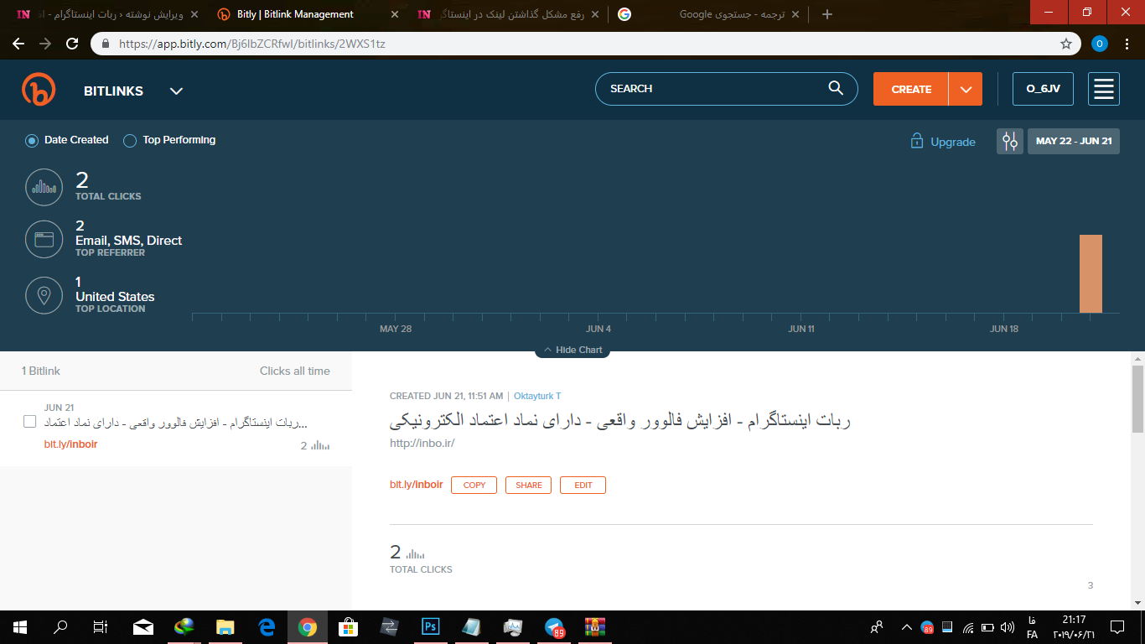Open the http://inbo.ir/ destination link
Viewport: 1145px width, 644px height.
click(422, 443)
